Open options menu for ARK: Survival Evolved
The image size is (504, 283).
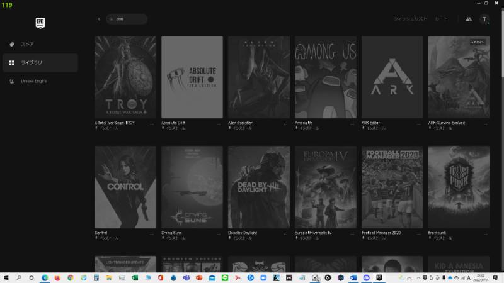click(486, 125)
